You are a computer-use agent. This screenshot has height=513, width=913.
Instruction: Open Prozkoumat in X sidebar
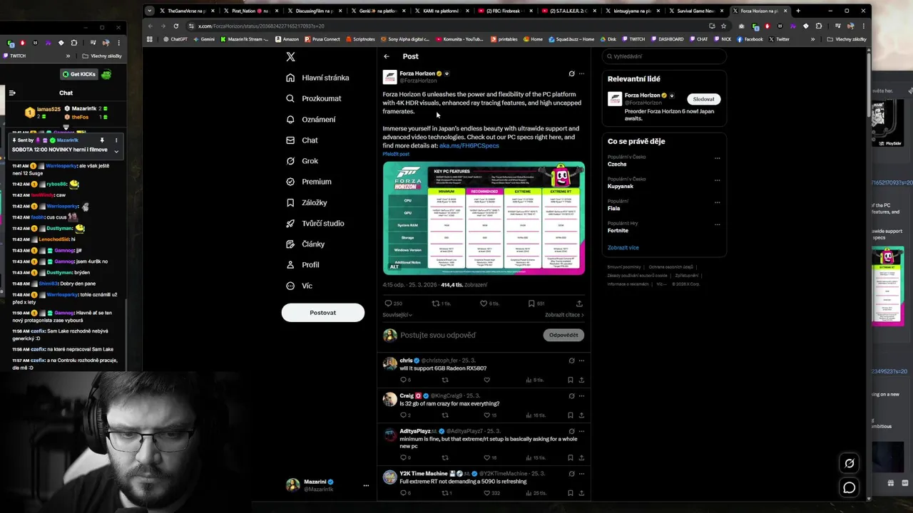(314, 98)
